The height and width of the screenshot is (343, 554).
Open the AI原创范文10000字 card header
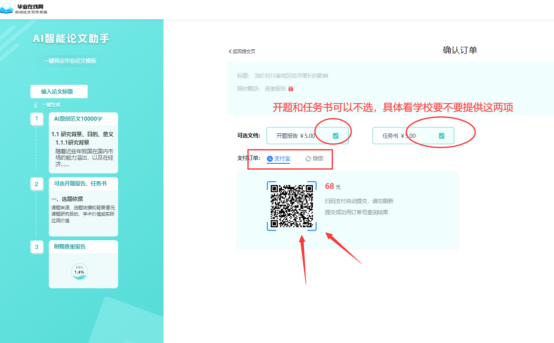[83, 119]
